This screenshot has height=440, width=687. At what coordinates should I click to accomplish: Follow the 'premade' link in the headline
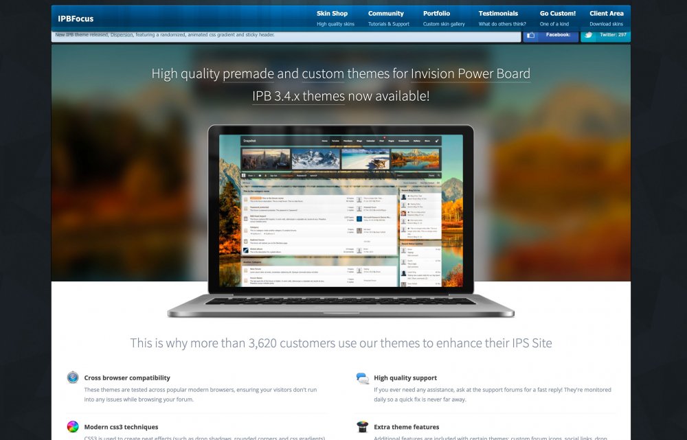click(248, 74)
